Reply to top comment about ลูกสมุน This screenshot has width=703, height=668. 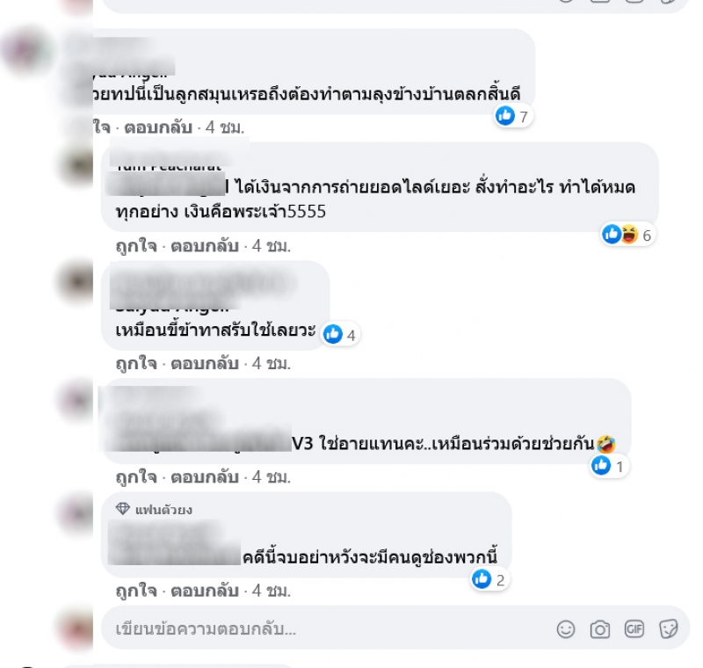coord(158,127)
